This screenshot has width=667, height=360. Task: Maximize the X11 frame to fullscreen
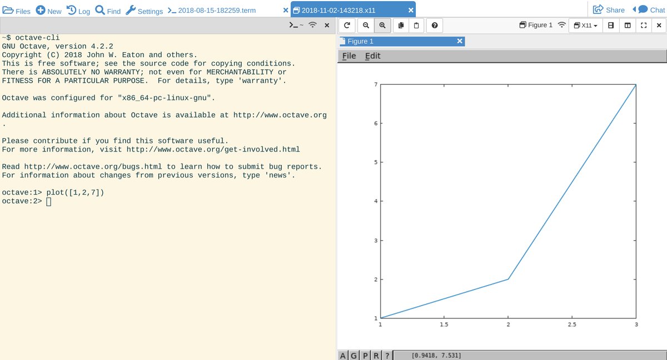[x=644, y=25]
